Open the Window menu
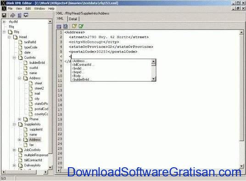Screen dimensions: 246x181 39,8
